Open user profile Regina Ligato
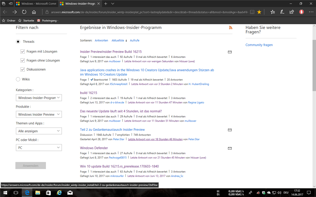The height and width of the screenshot is (197, 316). (x=196, y=103)
